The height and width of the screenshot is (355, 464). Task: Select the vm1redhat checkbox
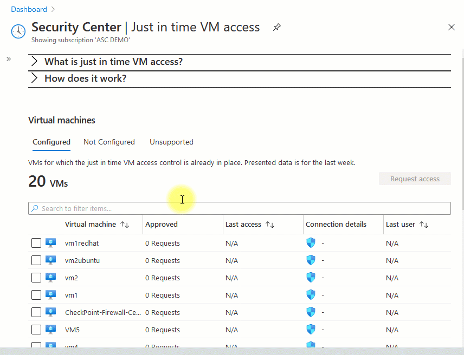click(x=36, y=243)
